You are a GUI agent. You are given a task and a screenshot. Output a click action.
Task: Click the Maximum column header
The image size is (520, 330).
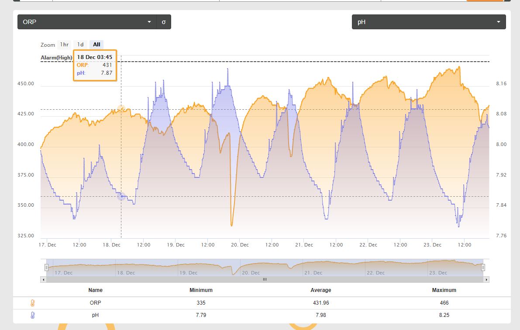(444, 290)
